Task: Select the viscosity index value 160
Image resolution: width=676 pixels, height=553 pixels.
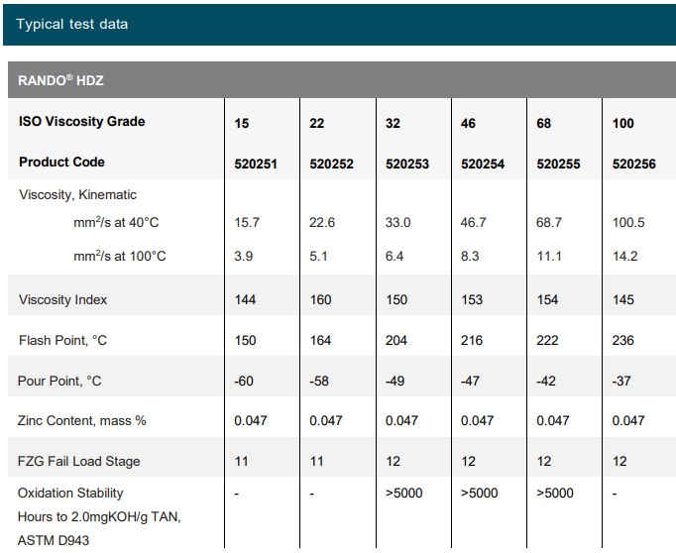Action: 320,300
